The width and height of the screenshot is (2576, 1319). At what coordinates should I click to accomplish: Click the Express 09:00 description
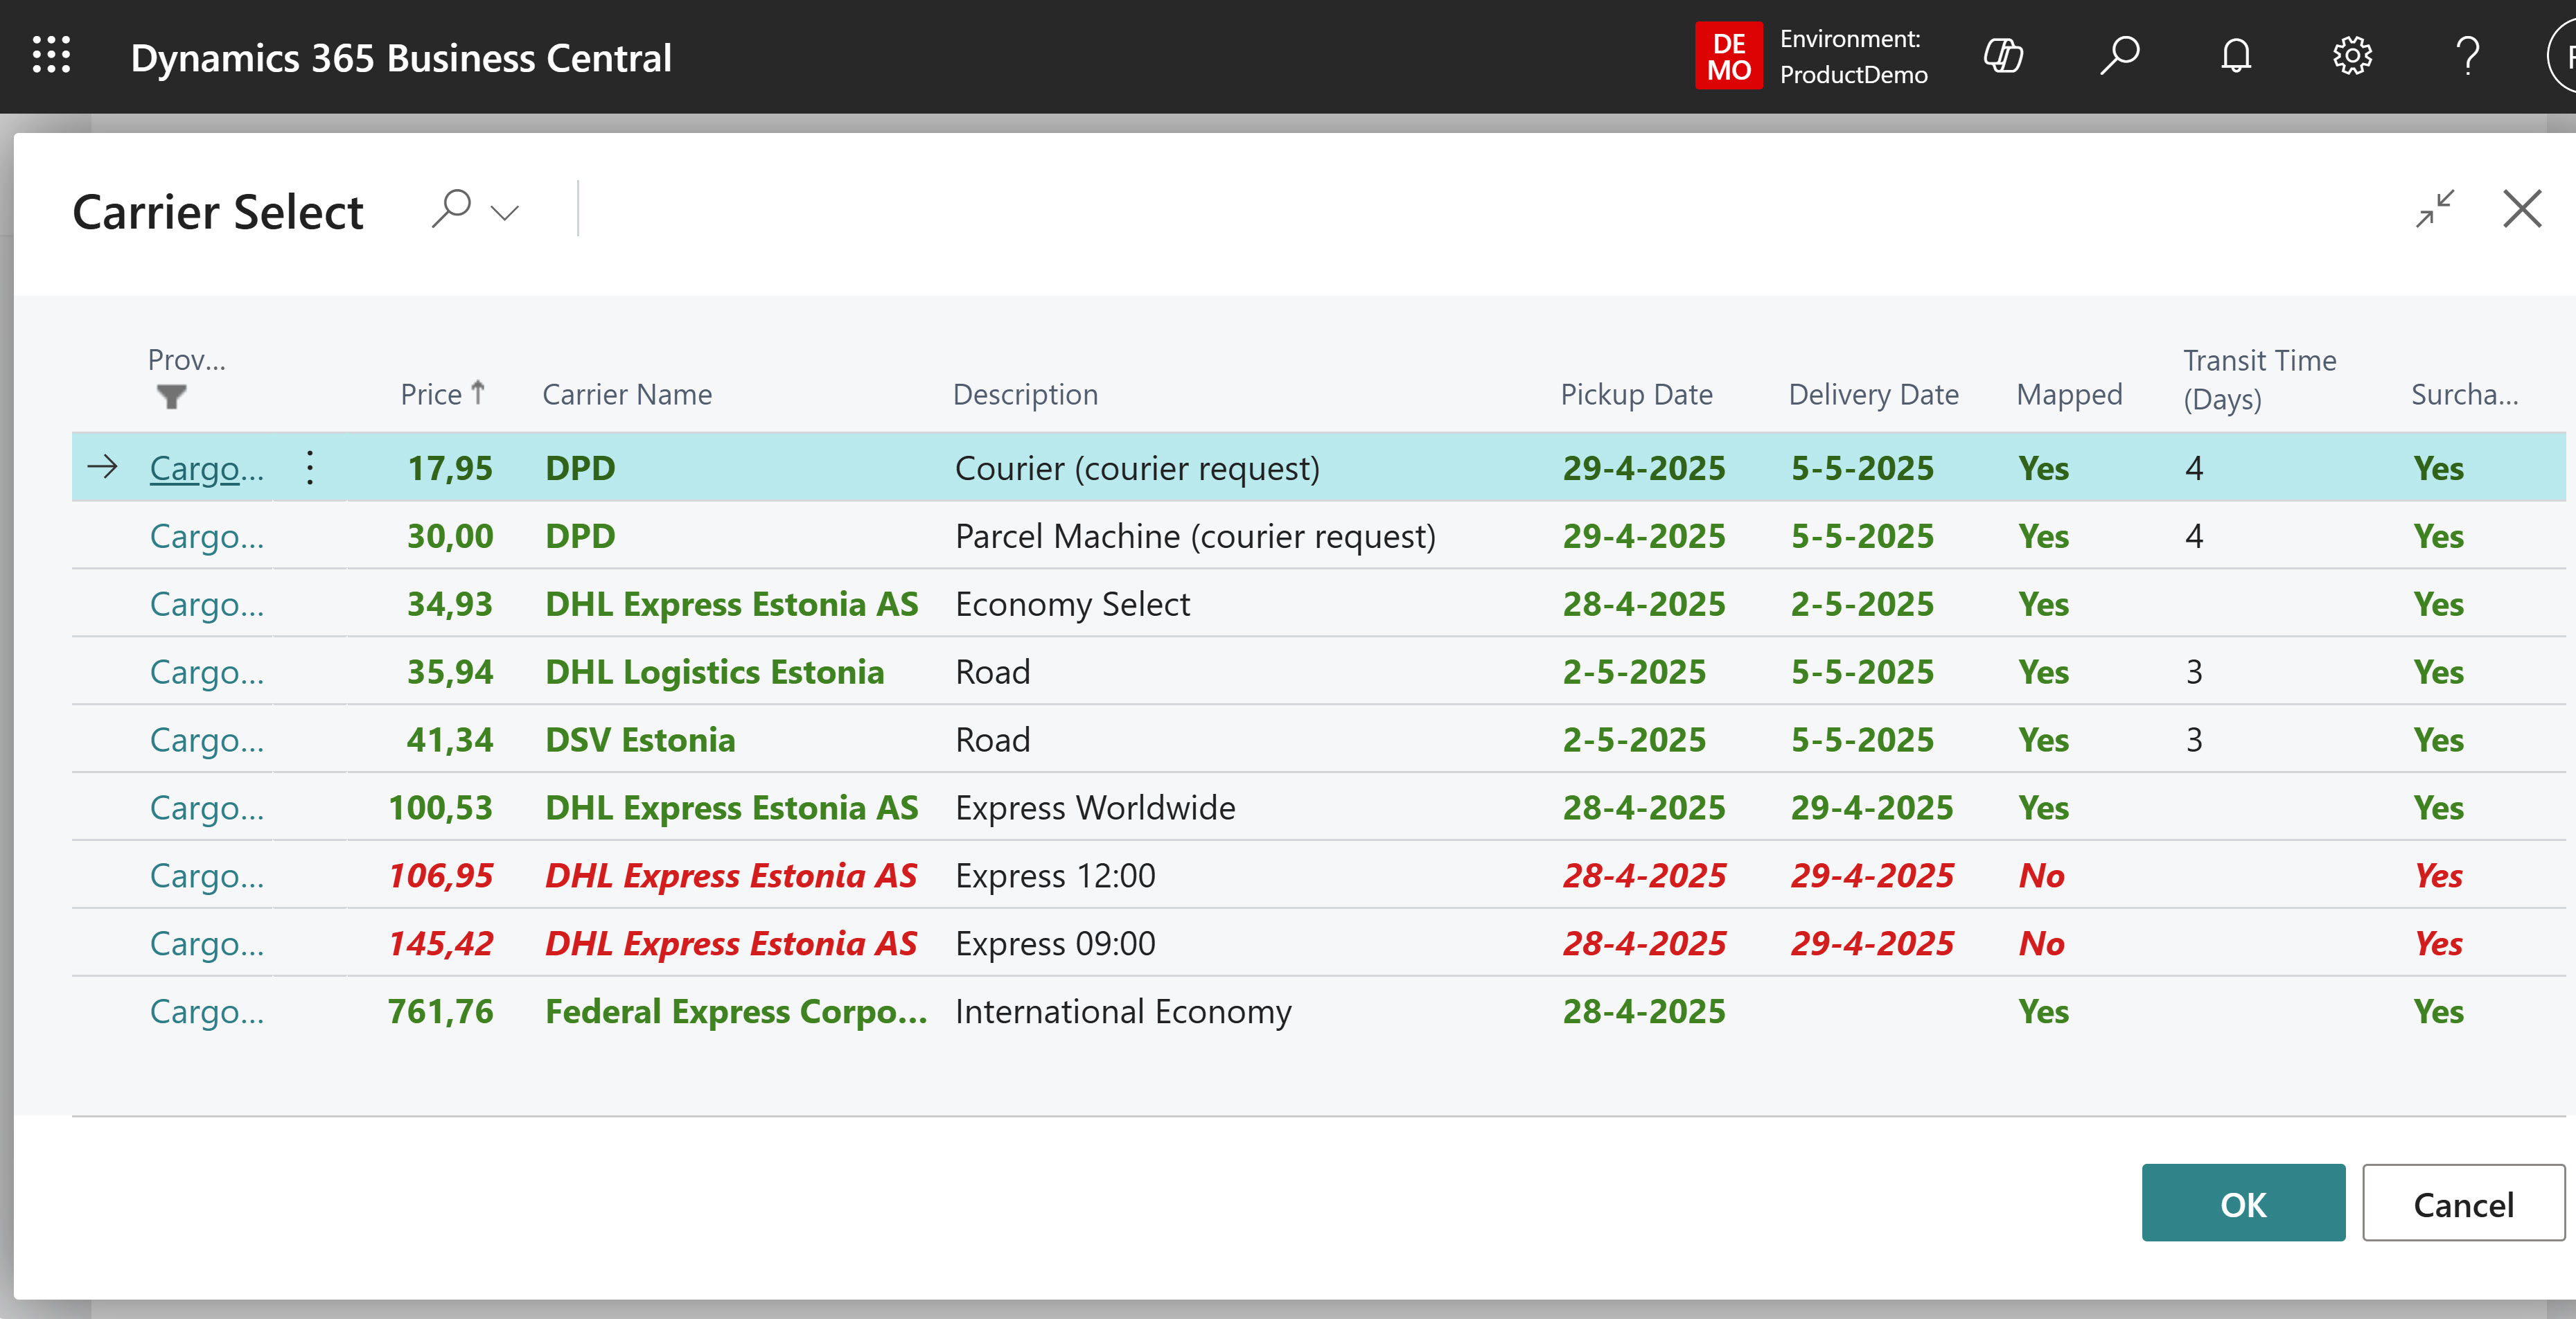1055,944
